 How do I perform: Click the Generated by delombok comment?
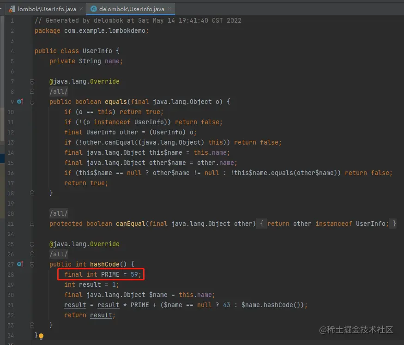pyautogui.click(x=138, y=21)
